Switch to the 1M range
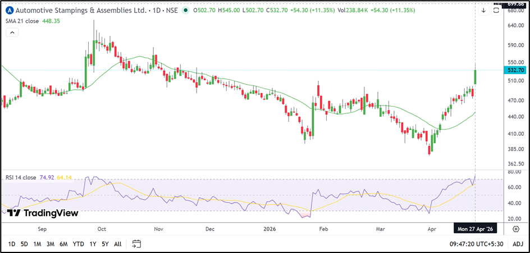The width and height of the screenshot is (530, 253). click(37, 244)
